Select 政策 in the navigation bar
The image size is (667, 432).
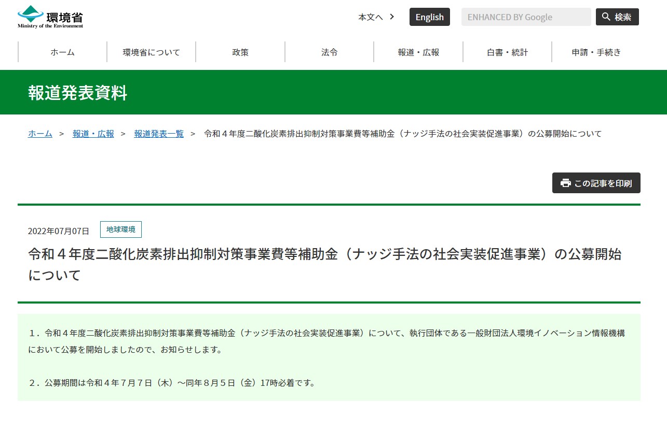click(240, 52)
